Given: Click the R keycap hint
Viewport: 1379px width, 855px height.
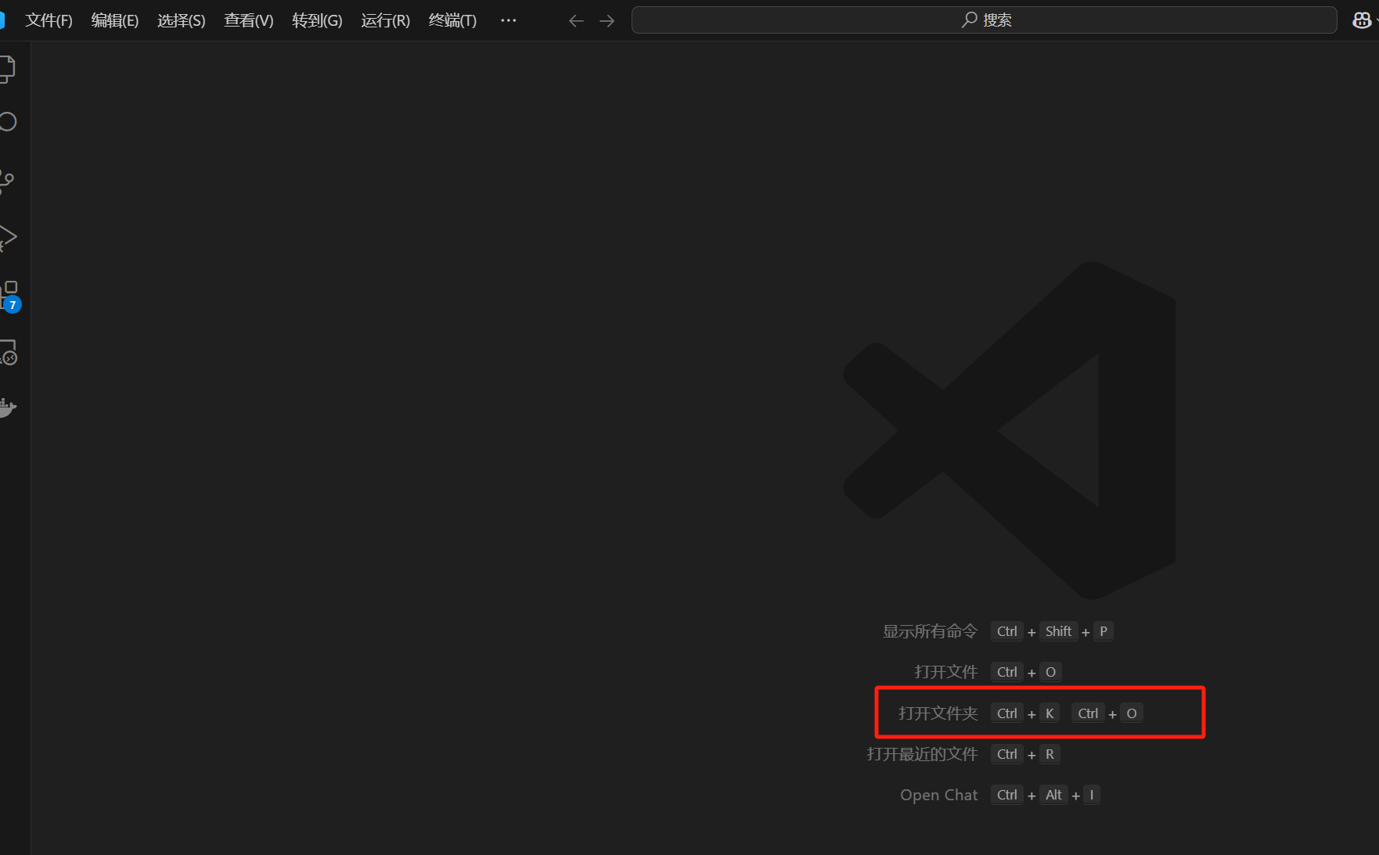Looking at the screenshot, I should (x=1050, y=754).
